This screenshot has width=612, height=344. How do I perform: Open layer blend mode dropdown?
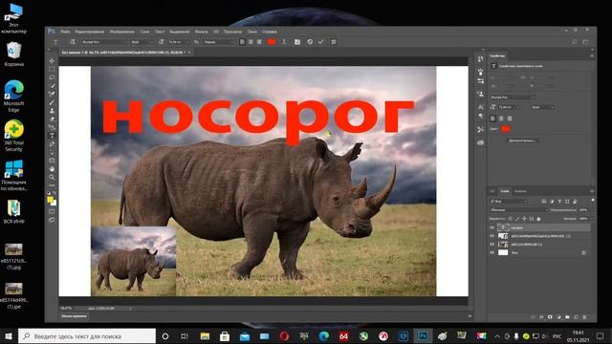tap(518, 210)
